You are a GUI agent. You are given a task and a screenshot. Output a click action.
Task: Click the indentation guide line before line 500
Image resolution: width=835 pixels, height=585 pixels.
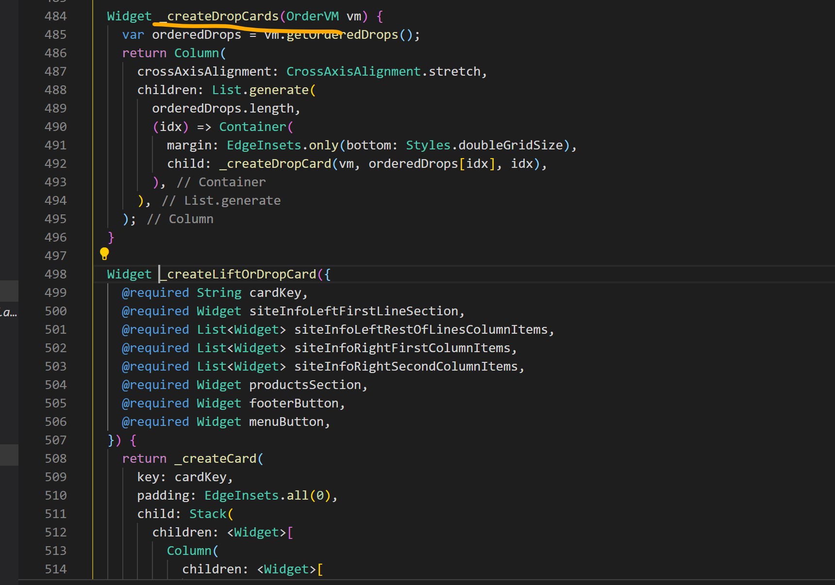point(108,310)
